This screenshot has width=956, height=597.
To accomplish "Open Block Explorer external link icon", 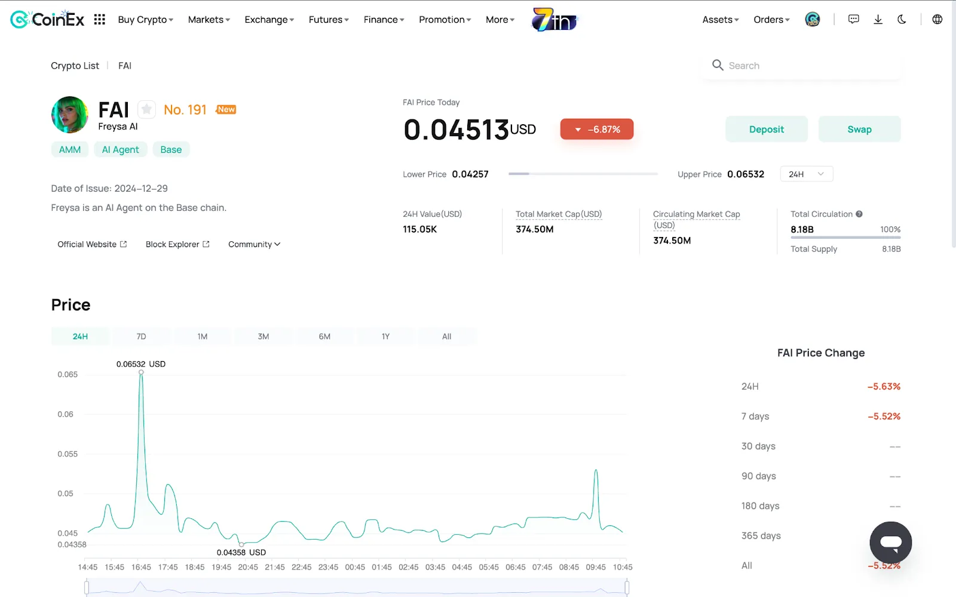I will tap(206, 244).
